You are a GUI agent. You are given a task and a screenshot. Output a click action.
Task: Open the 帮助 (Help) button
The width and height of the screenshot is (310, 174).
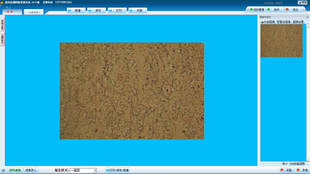click(x=303, y=3)
